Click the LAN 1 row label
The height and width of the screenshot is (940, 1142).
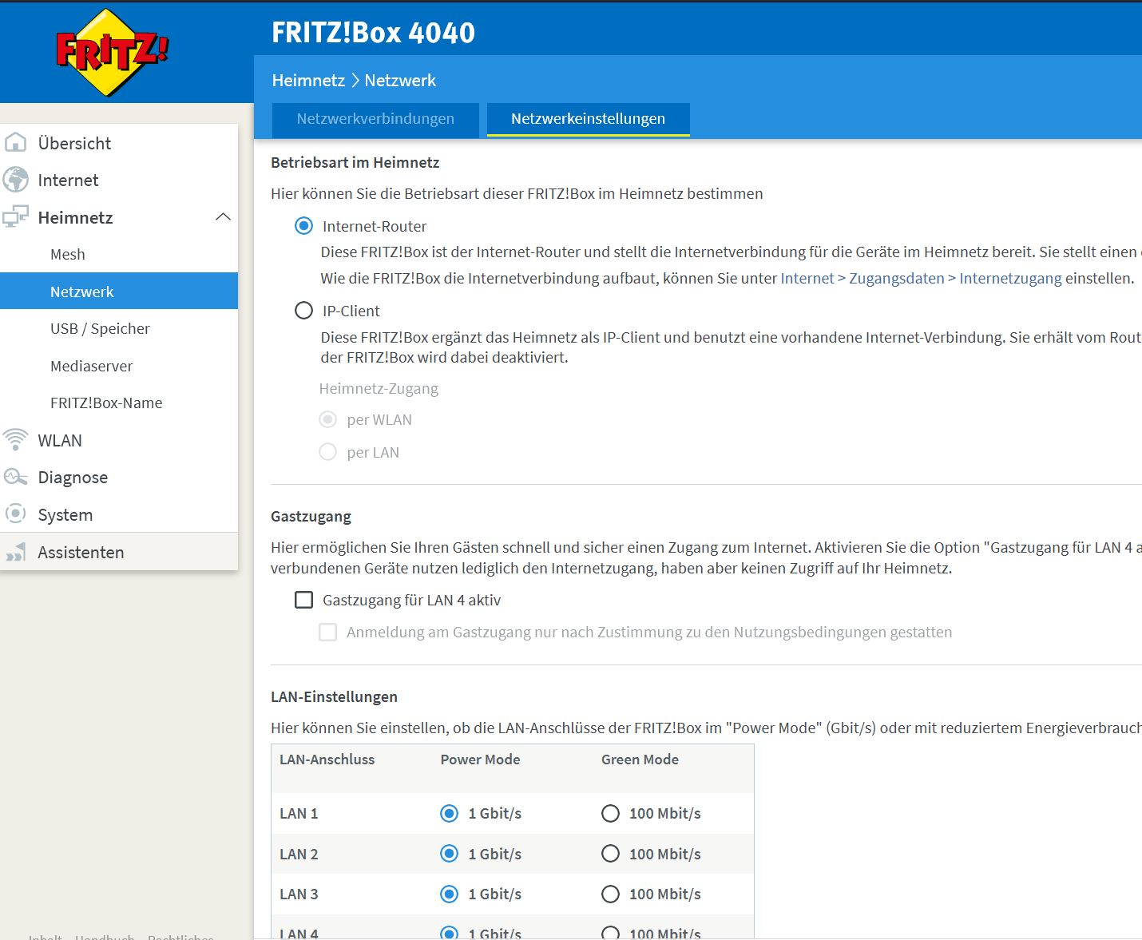coord(299,813)
